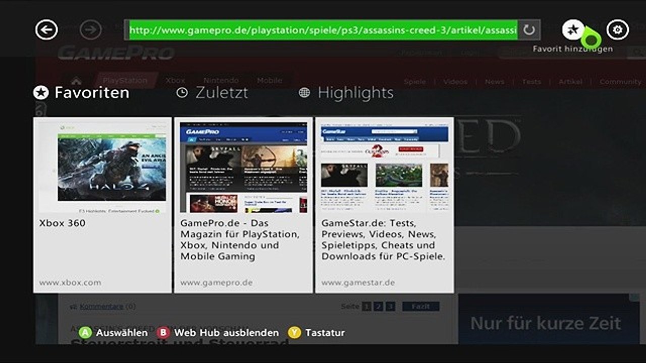The height and width of the screenshot is (363, 646).
Task: Select the Xbox 360 favorite title
Action: (62, 223)
